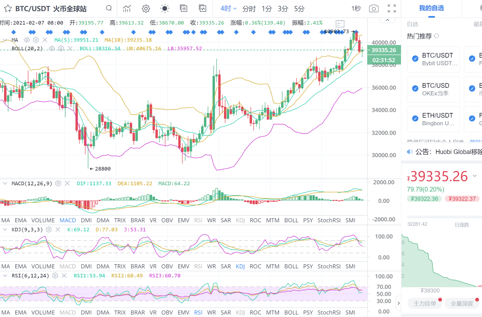Click the 主力挂单 button
Viewport: 482px width, 317px height.
(425, 303)
